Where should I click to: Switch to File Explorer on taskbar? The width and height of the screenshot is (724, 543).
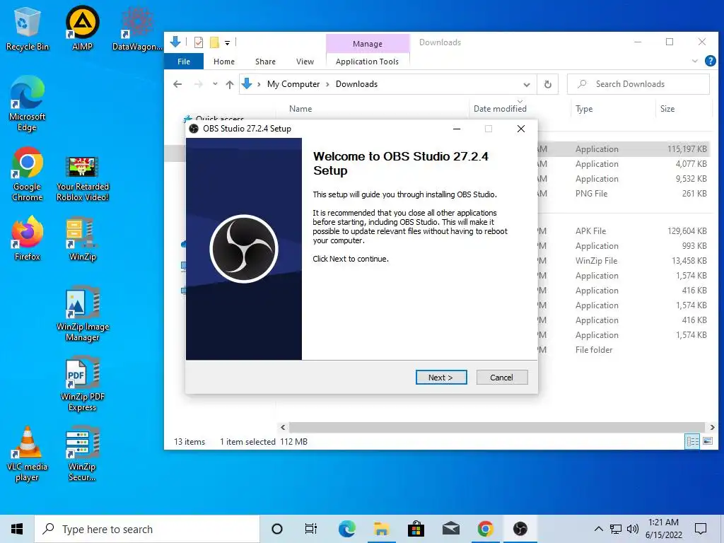click(381, 529)
